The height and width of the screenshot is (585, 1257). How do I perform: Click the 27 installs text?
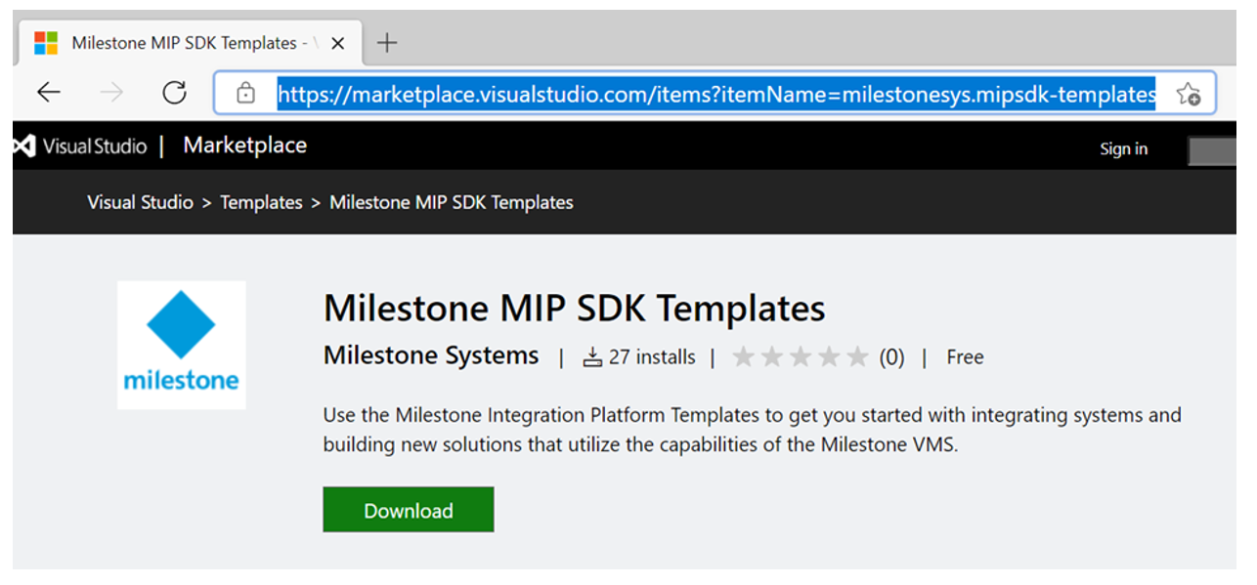652,357
